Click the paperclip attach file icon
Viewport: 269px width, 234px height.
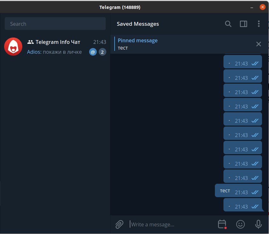pyautogui.click(x=119, y=224)
